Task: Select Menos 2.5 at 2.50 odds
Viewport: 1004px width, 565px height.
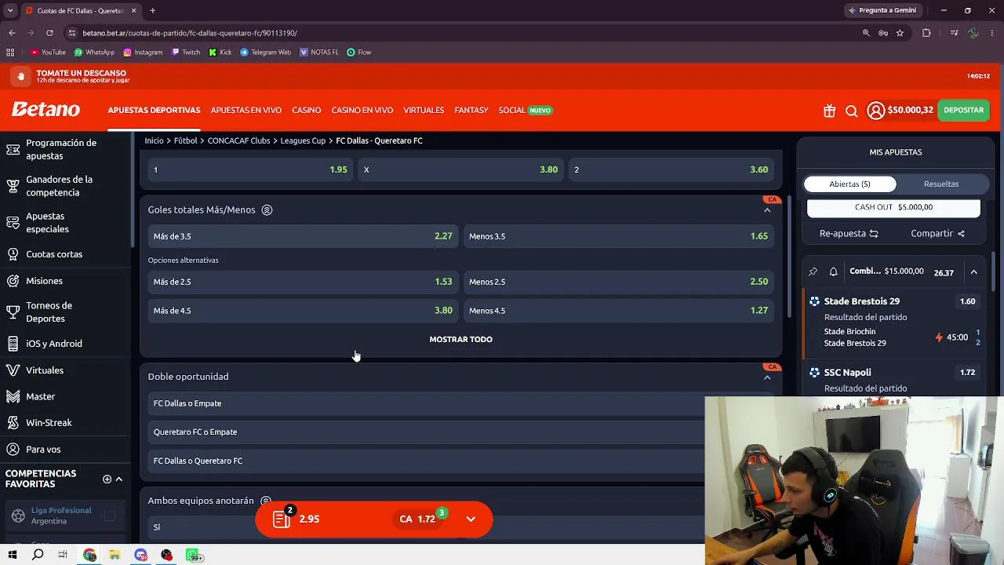Action: point(618,282)
